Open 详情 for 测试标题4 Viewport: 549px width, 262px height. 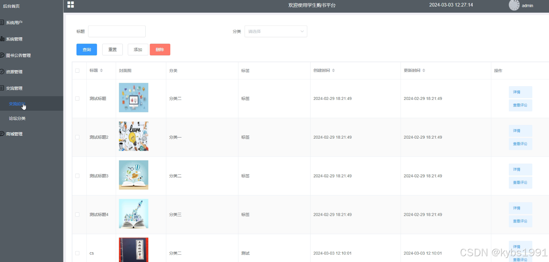point(520,208)
